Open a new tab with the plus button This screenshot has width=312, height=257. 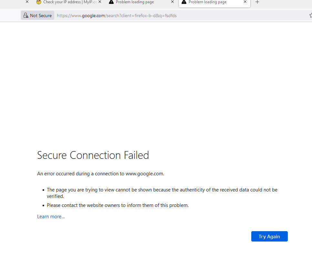point(257,2)
